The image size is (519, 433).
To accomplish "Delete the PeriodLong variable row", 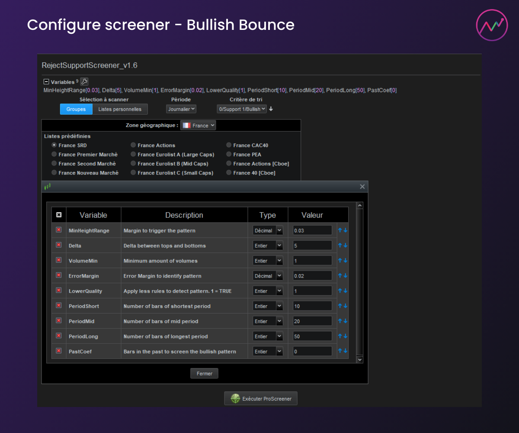I will [59, 336].
